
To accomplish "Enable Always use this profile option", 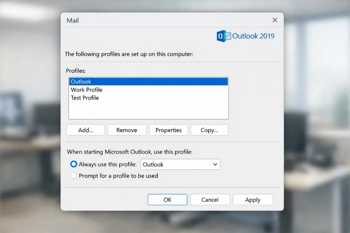I will [x=73, y=164].
